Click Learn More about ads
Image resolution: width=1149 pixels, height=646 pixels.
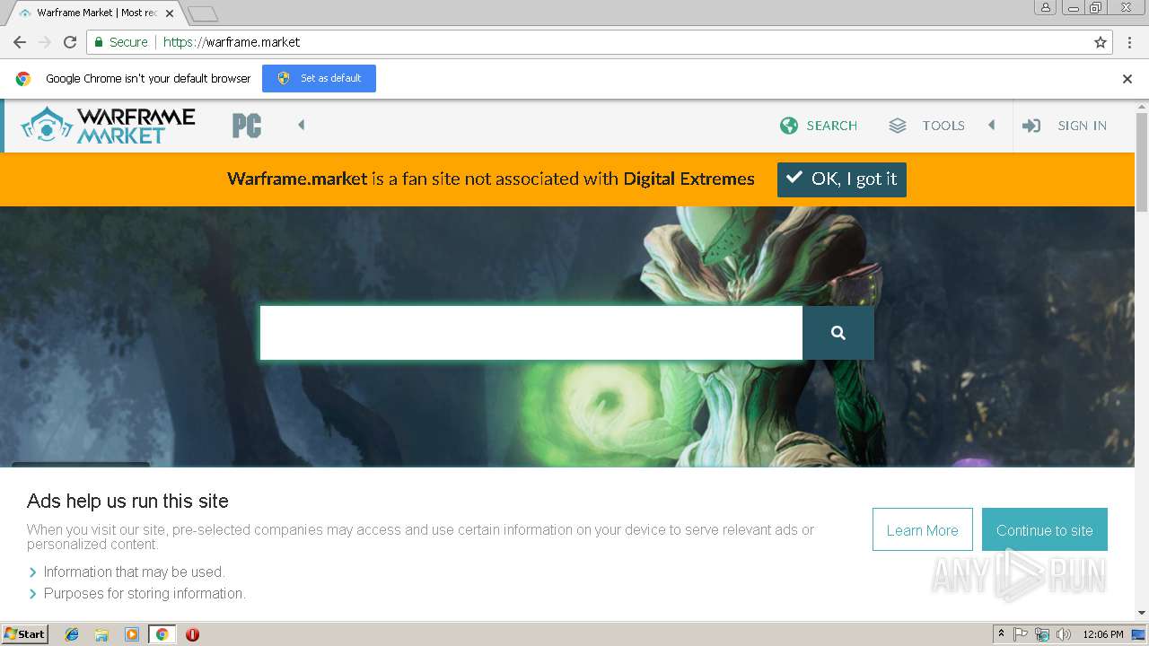[x=922, y=529]
